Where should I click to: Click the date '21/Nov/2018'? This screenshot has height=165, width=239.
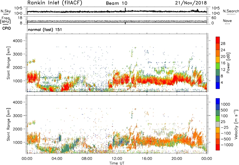tap(191, 3)
